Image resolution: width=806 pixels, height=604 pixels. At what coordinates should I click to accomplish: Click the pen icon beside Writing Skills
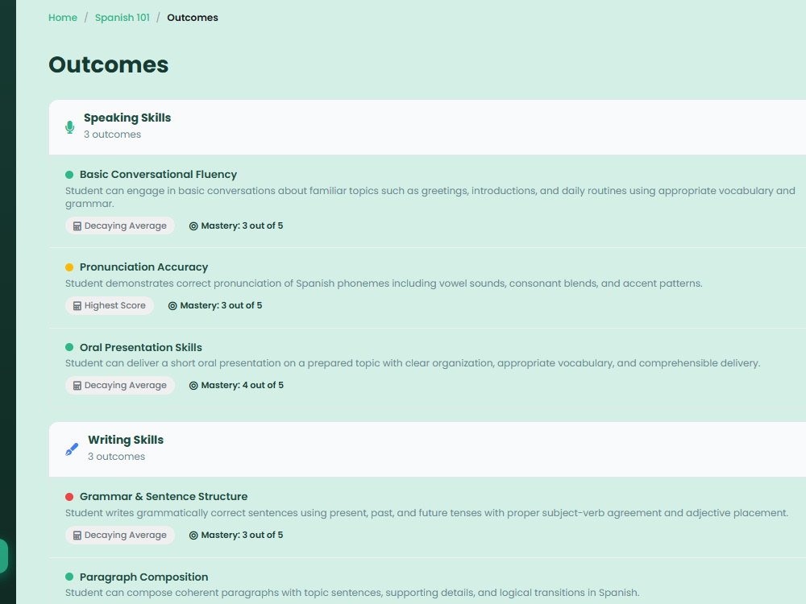click(x=72, y=449)
